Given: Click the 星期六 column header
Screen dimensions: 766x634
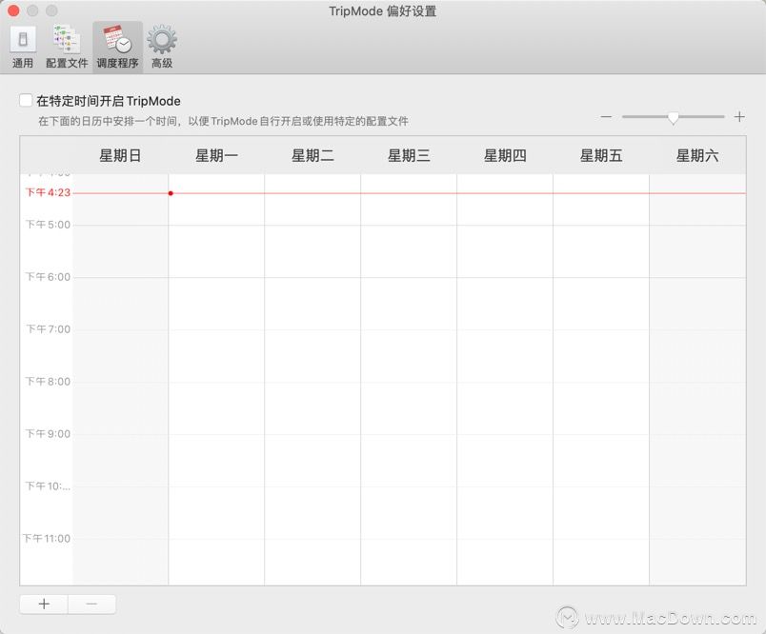Looking at the screenshot, I should tap(697, 156).
